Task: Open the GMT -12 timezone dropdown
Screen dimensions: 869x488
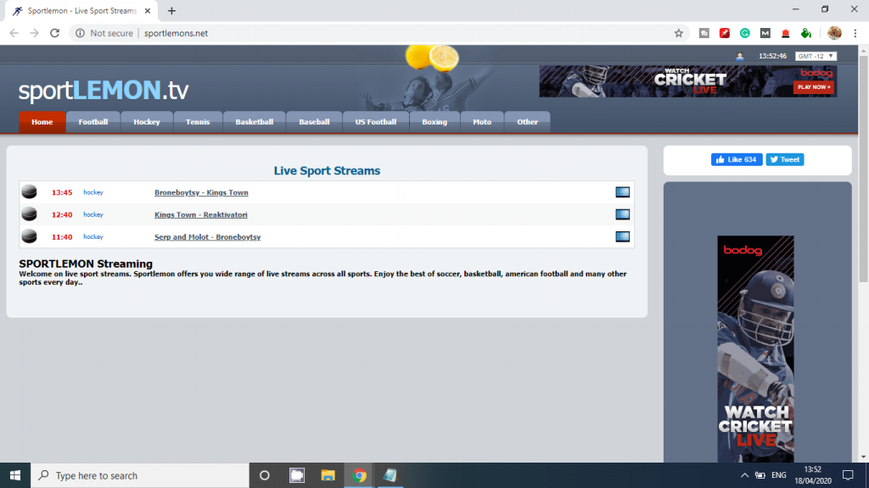Action: coord(816,56)
